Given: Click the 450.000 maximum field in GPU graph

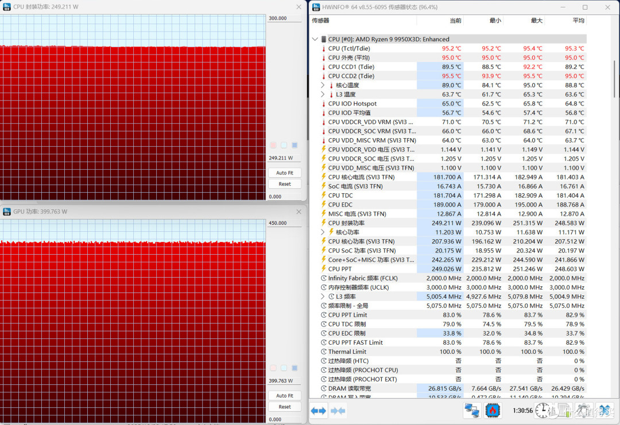Looking at the screenshot, I should click(284, 223).
